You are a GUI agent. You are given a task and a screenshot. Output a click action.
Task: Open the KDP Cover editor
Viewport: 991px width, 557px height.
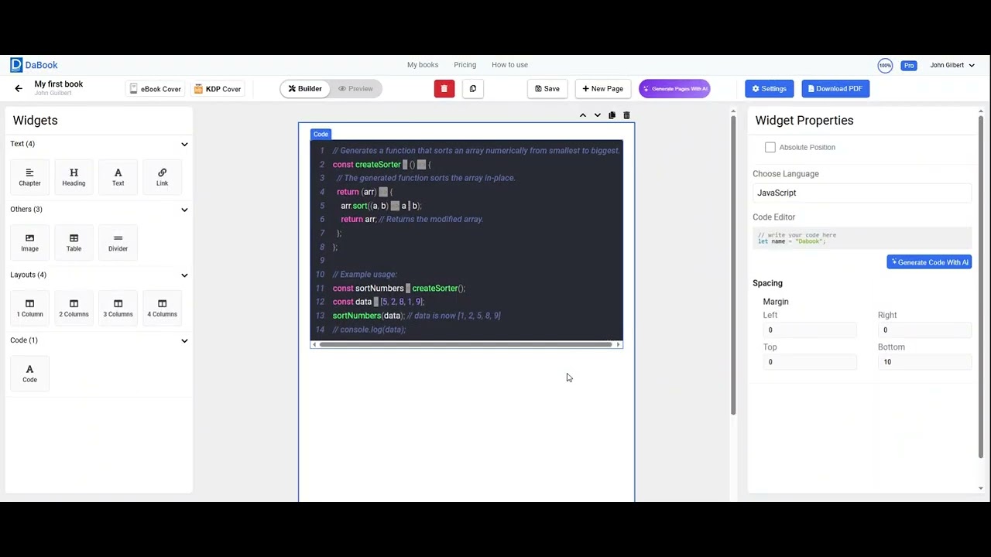[x=218, y=89]
